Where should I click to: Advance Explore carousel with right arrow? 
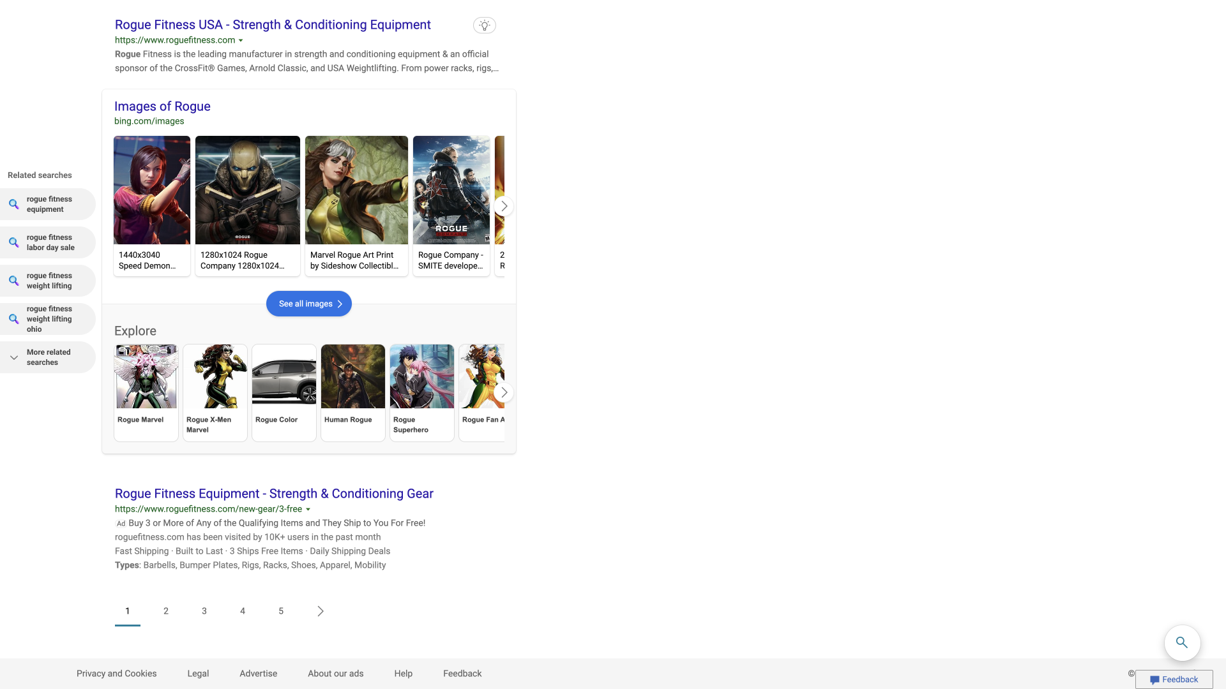tap(504, 392)
